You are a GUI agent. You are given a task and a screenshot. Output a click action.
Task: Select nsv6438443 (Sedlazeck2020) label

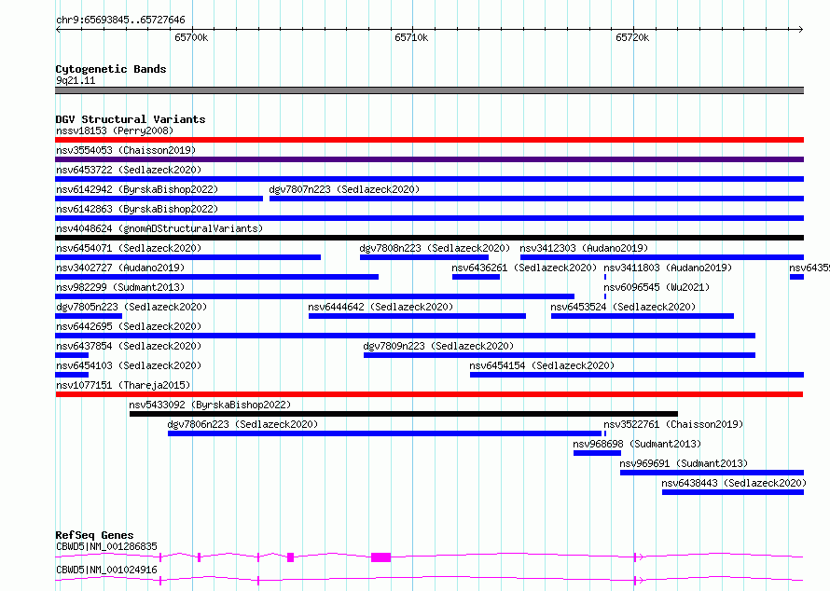click(x=734, y=483)
